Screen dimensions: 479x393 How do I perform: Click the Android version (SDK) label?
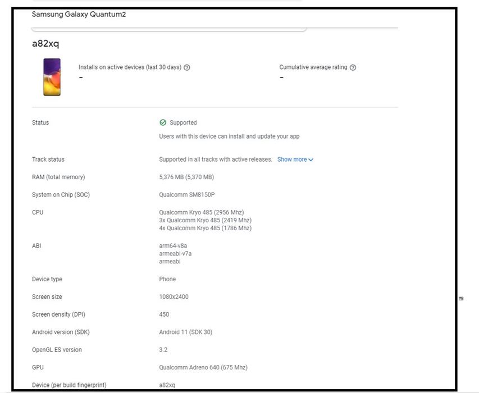61,332
